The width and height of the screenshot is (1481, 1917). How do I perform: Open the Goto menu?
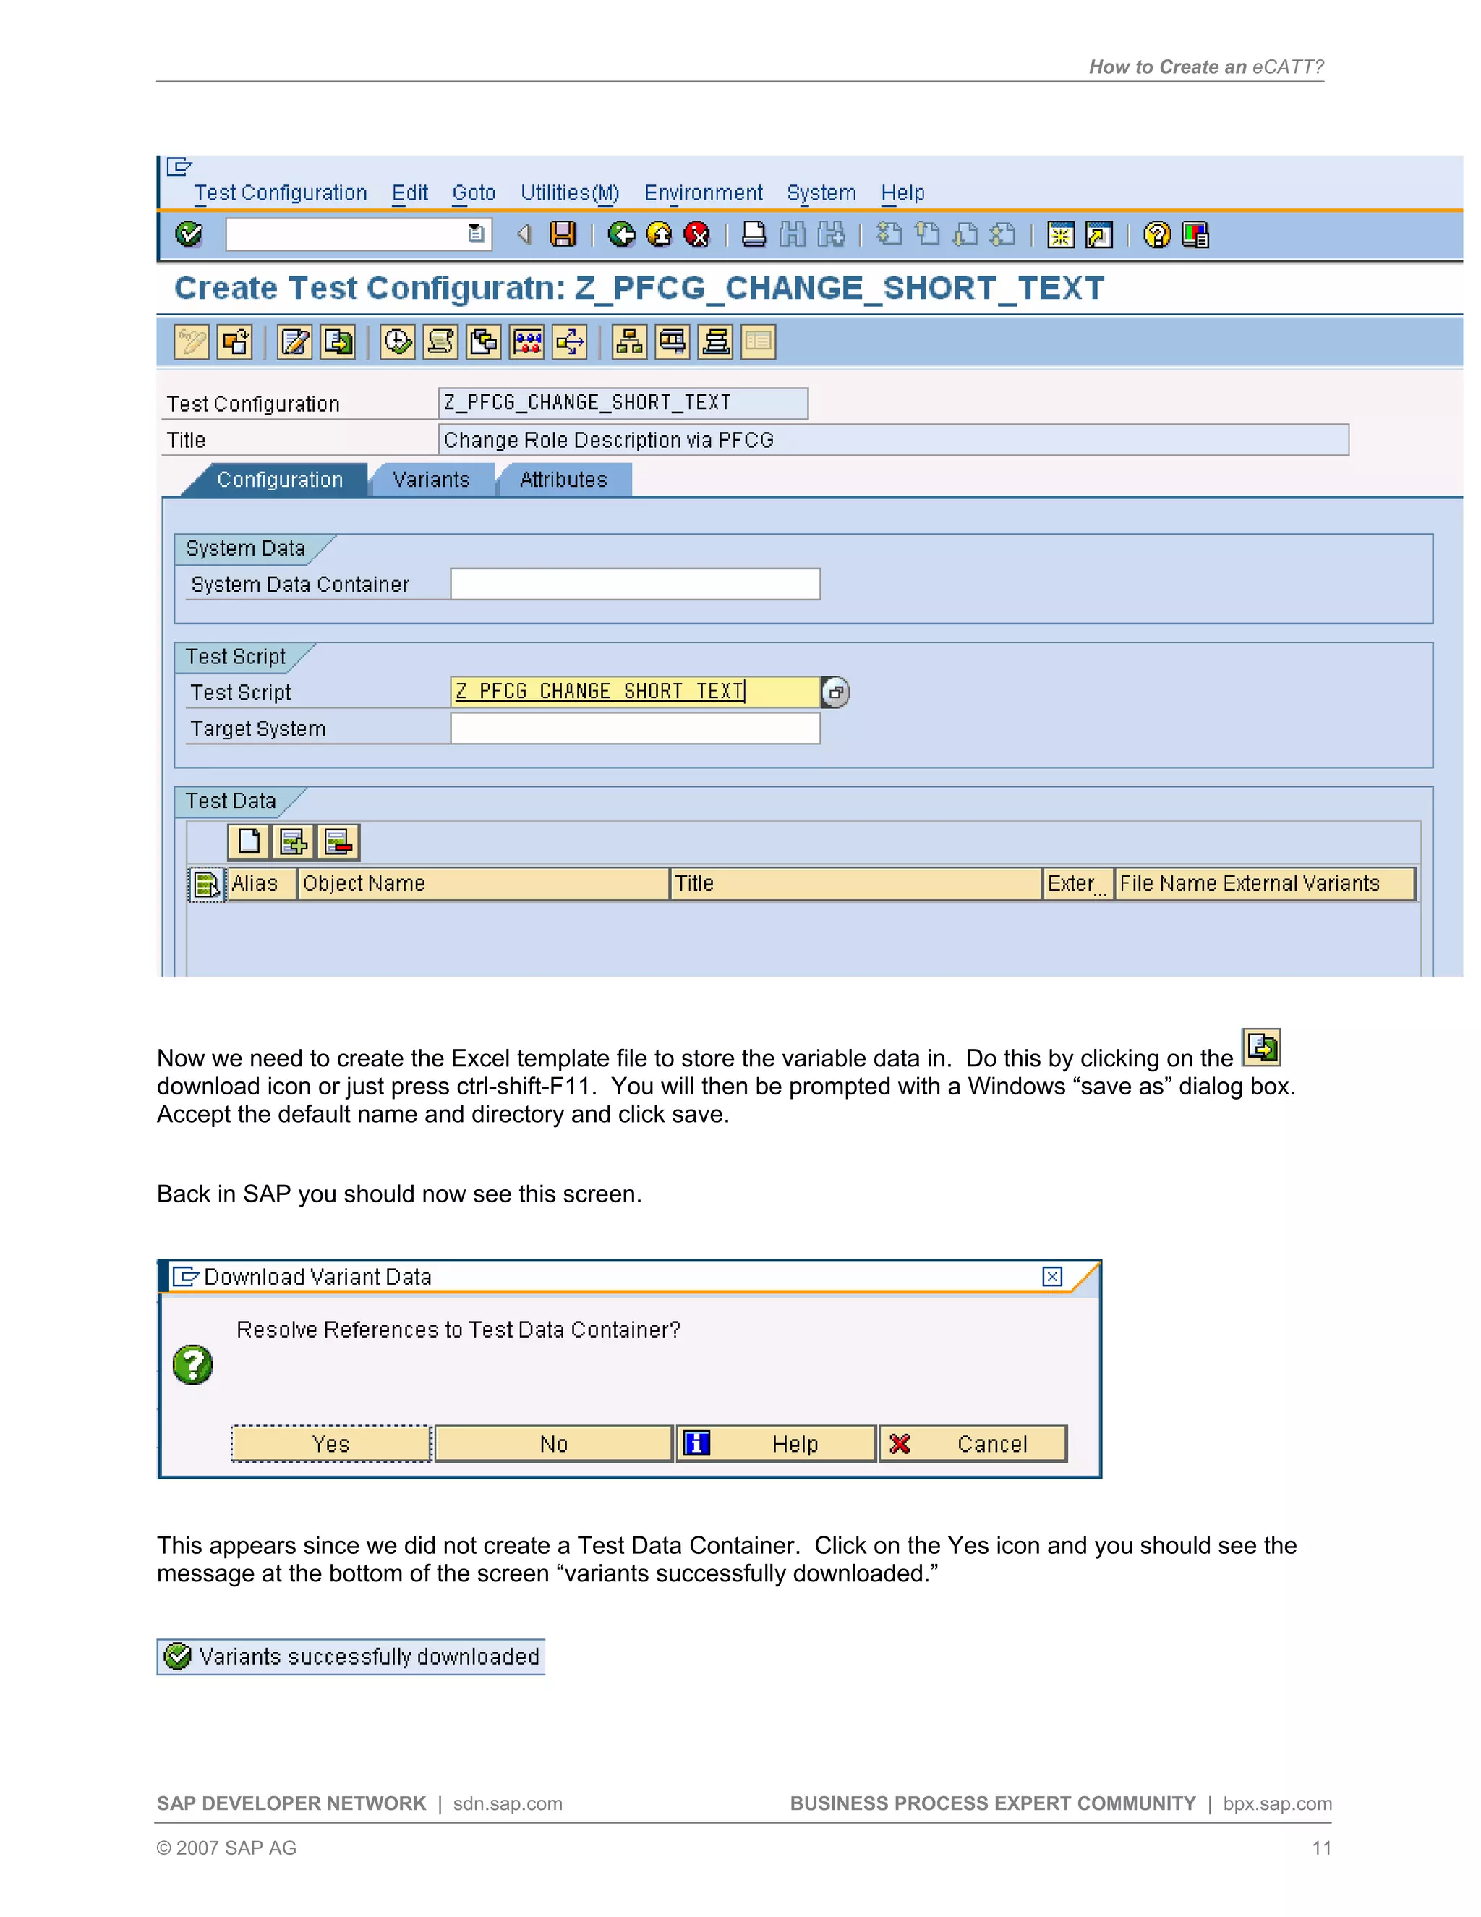pos(474,192)
